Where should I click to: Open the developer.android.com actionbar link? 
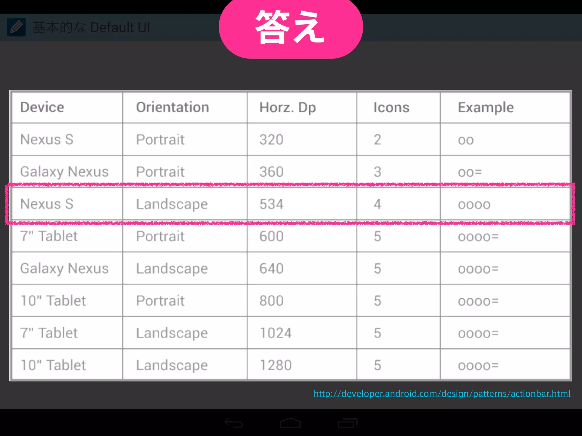[442, 394]
